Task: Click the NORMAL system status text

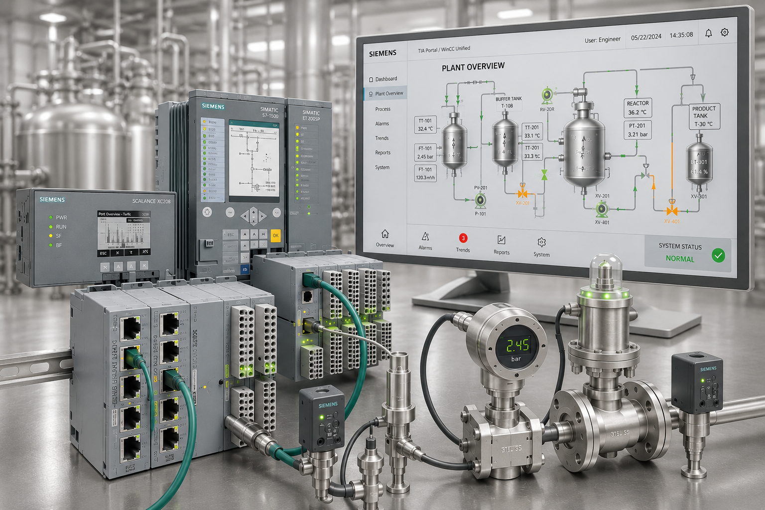Action: [x=680, y=259]
